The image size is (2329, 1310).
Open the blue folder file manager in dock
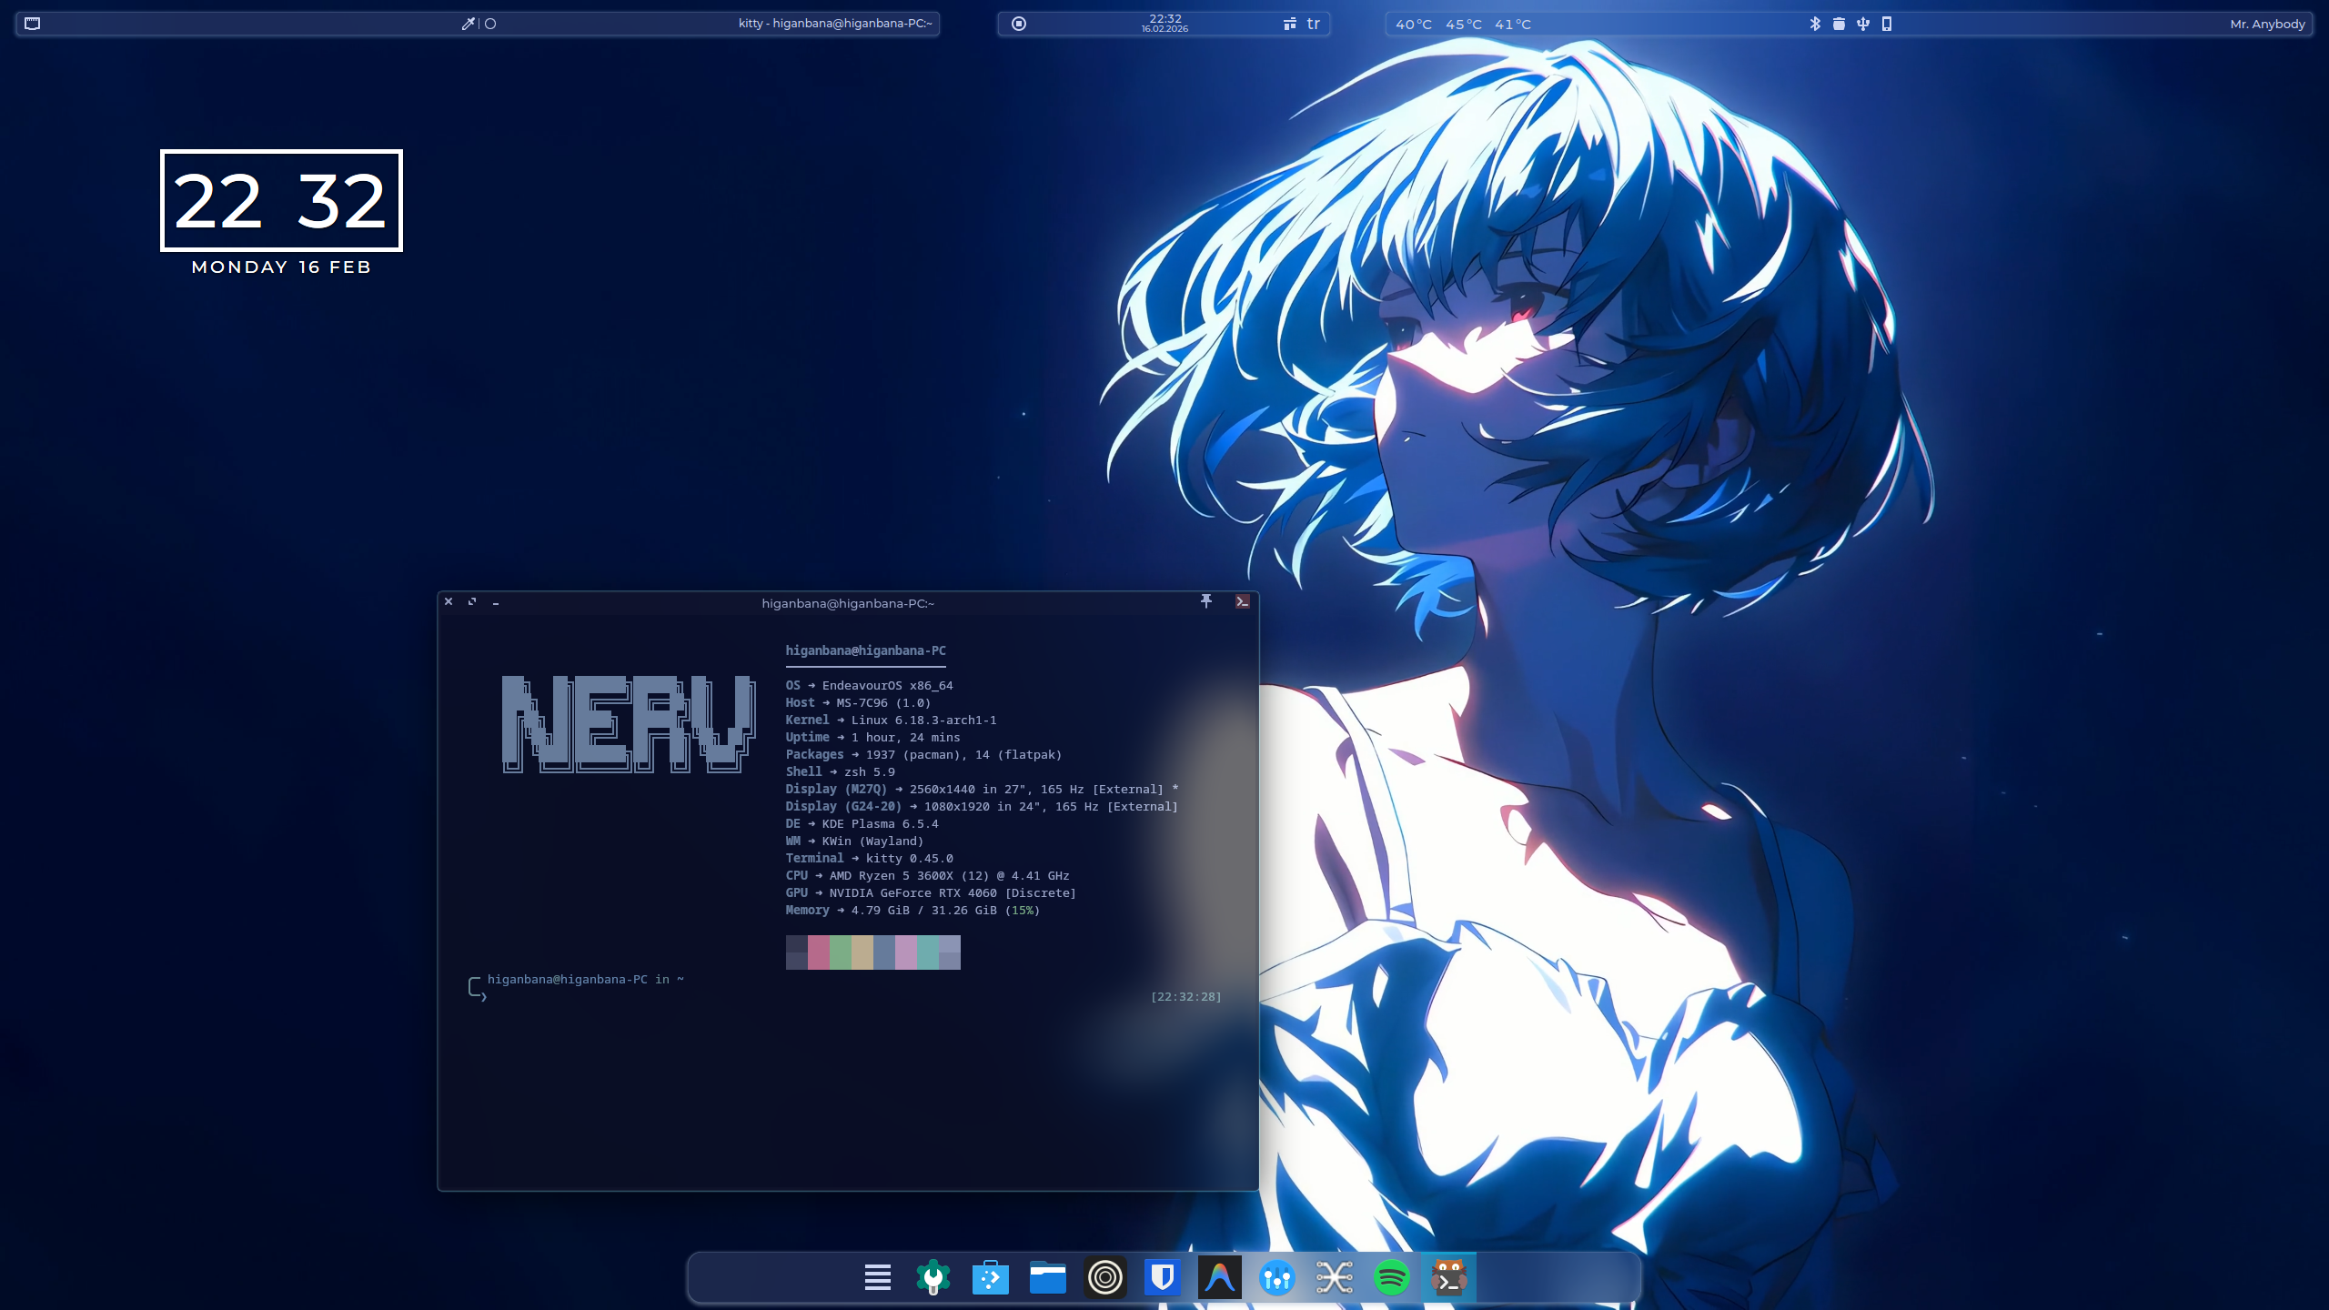[x=1048, y=1277]
